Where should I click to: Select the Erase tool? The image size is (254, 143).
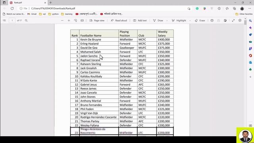coord(200,21)
